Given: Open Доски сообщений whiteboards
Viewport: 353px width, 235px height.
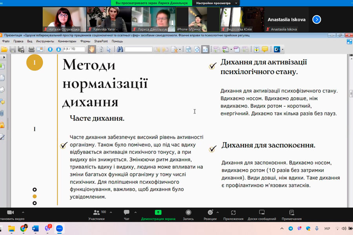Looking at the screenshot, I should click(262, 215).
